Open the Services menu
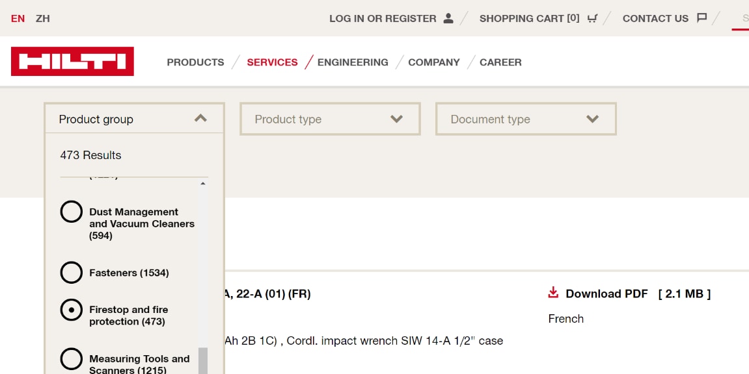The height and width of the screenshot is (374, 749). coord(272,62)
